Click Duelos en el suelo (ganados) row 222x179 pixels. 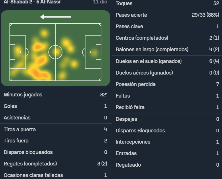(x=167, y=61)
